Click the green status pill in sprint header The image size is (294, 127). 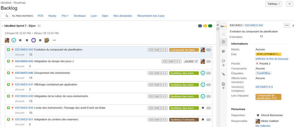click(210, 26)
